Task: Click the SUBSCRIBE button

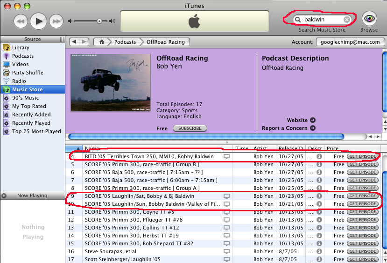Action: (x=190, y=128)
